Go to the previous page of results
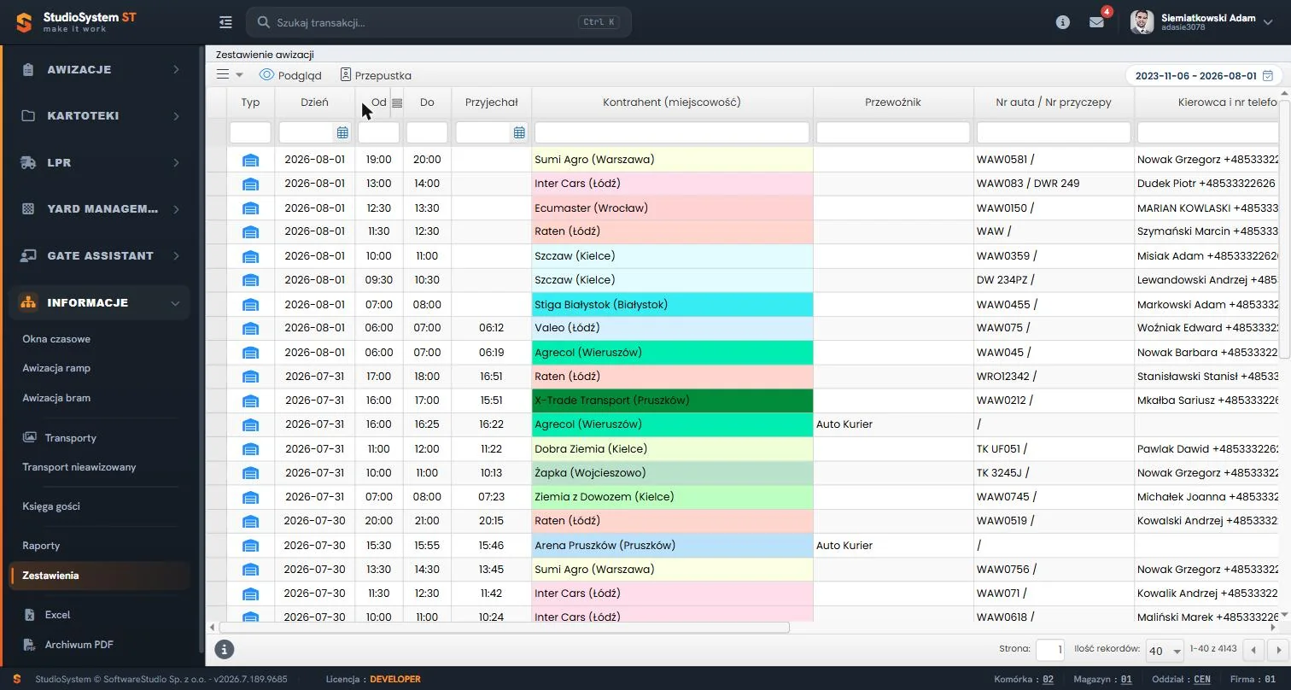 (x=1253, y=651)
